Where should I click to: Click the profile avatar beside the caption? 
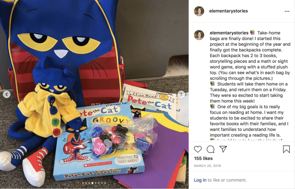tap(199, 35)
